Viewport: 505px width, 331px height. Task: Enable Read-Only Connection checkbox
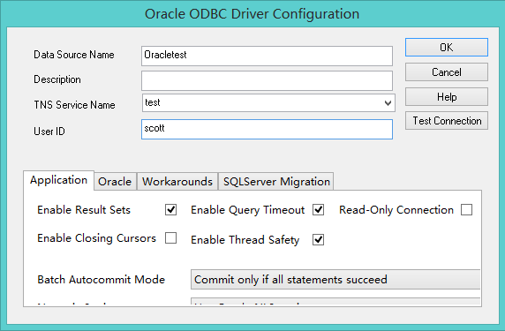pyautogui.click(x=466, y=209)
